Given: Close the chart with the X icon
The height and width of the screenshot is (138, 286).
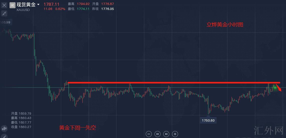Looking at the screenshot, I should (x=4, y=5).
